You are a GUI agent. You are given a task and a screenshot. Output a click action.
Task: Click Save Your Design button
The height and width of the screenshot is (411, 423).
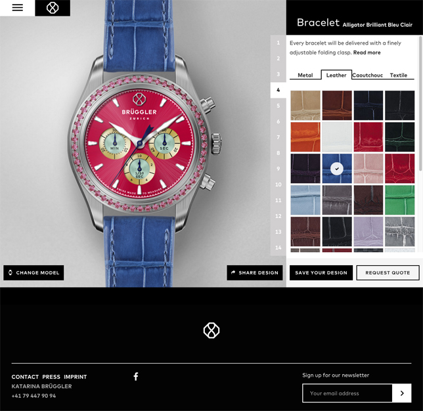[321, 272]
